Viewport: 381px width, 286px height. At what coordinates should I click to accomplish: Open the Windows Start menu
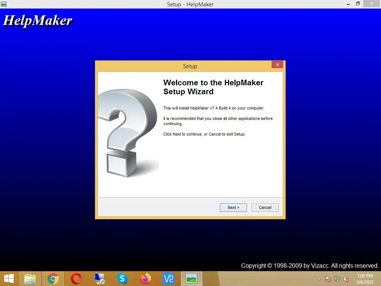9,279
